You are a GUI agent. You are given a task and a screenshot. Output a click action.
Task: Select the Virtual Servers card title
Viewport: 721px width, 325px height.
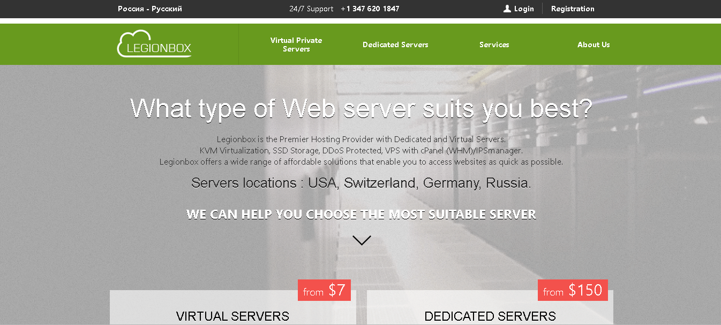click(x=232, y=316)
